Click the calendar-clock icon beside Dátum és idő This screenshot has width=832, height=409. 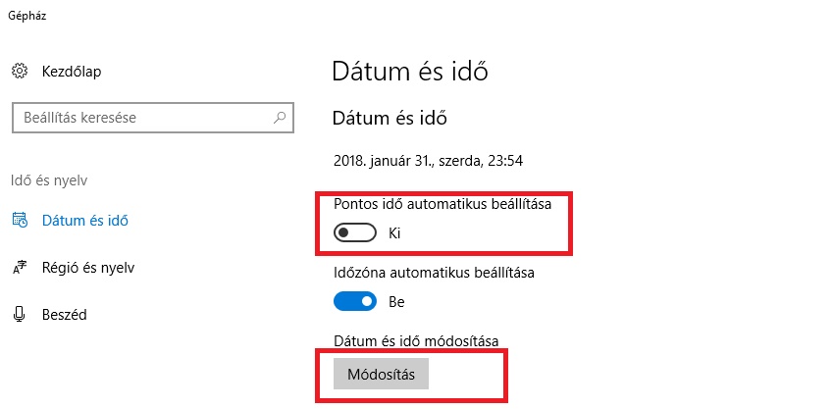(20, 221)
